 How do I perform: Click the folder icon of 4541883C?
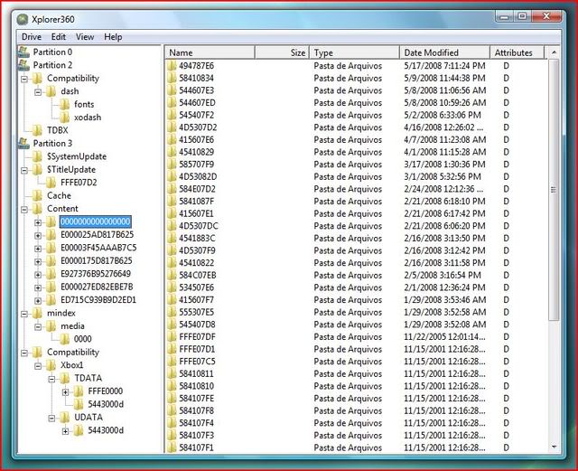click(x=172, y=238)
